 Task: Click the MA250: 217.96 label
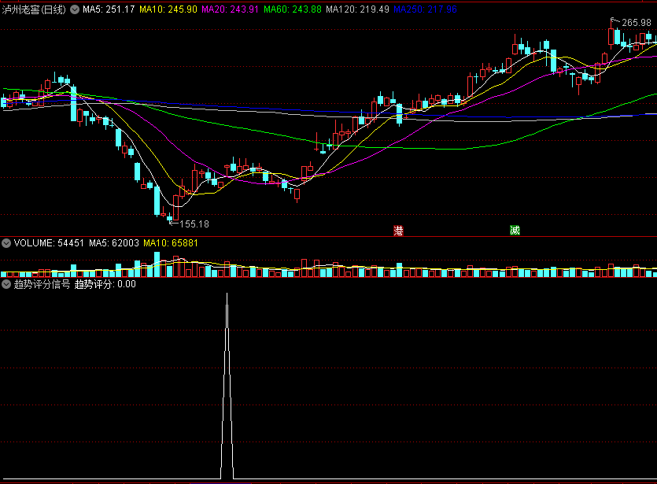click(425, 9)
